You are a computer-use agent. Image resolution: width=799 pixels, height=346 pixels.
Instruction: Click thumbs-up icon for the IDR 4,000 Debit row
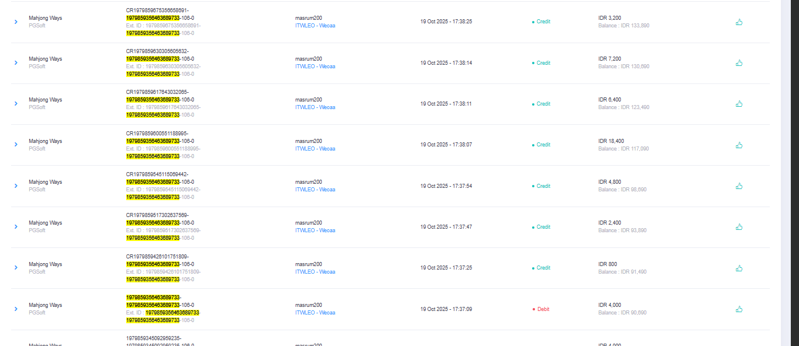coord(739,309)
